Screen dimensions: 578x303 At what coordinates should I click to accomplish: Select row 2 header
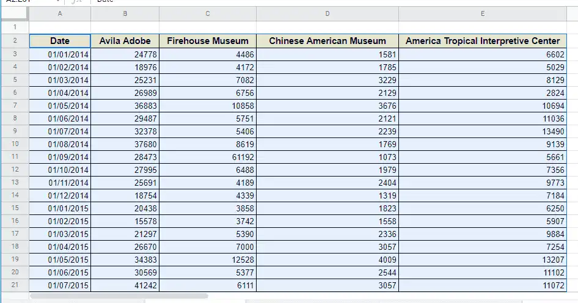pyautogui.click(x=15, y=40)
